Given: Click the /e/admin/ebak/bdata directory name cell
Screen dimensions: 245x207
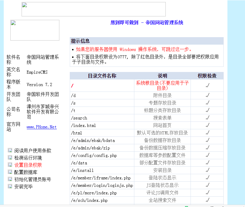Looking at the screenshot, I should [93, 140].
